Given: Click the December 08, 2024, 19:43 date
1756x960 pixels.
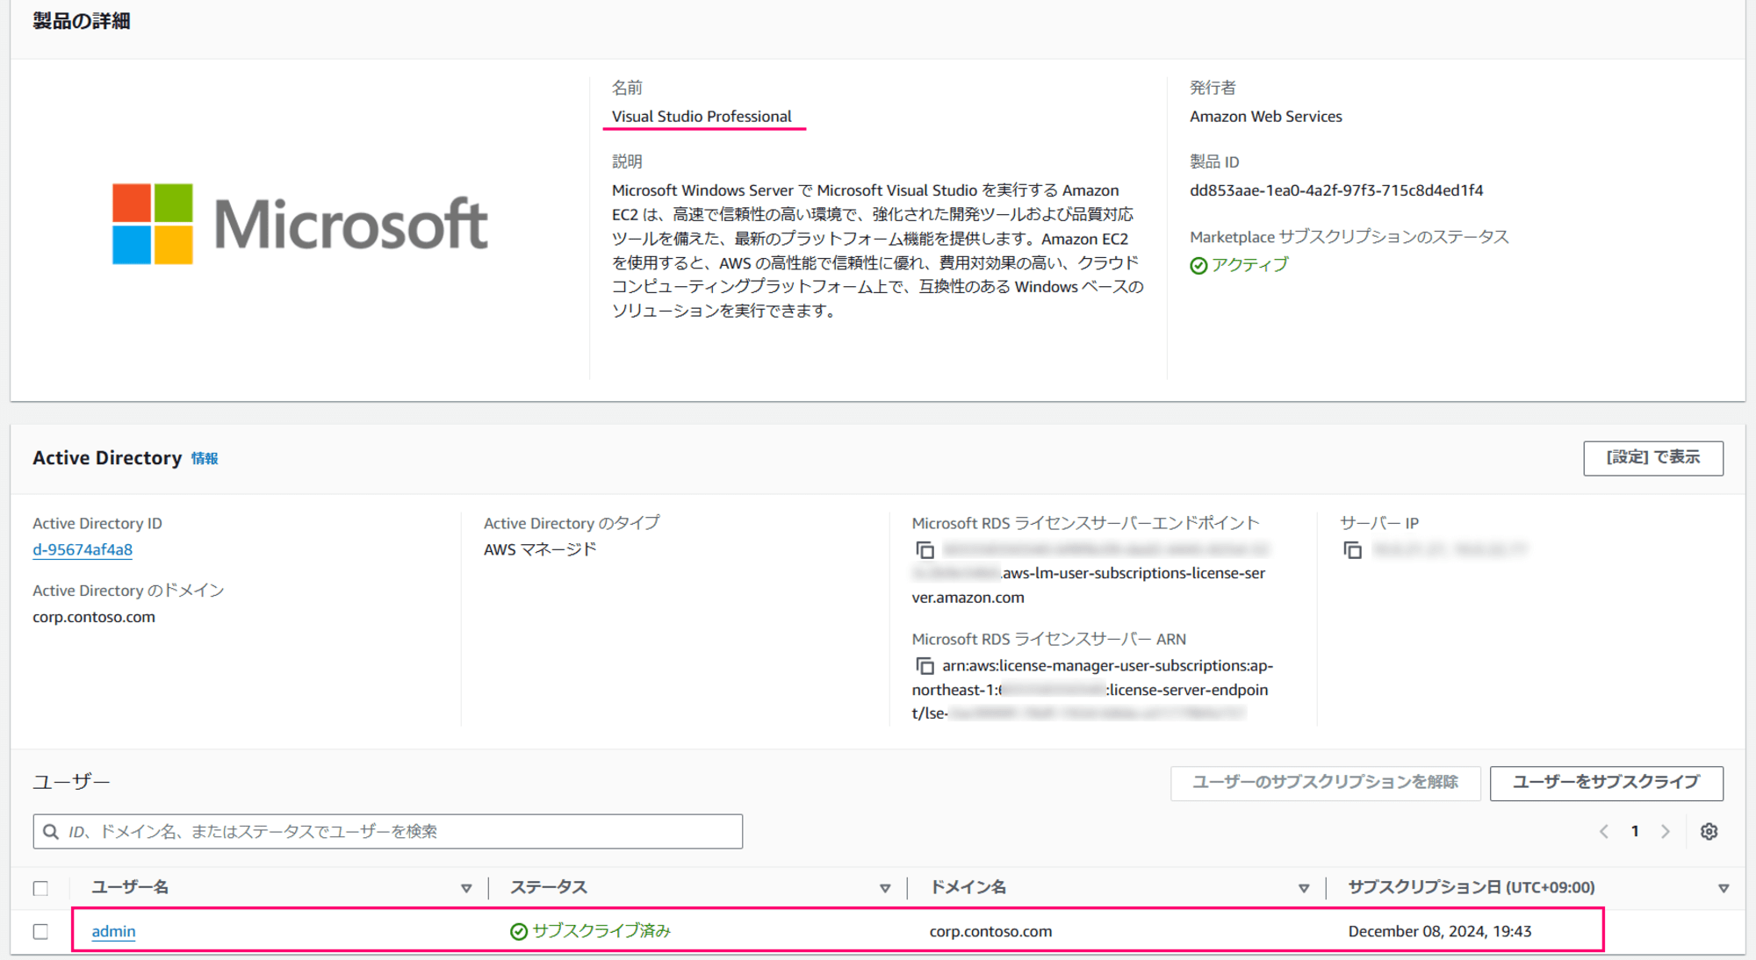Looking at the screenshot, I should click(1440, 931).
